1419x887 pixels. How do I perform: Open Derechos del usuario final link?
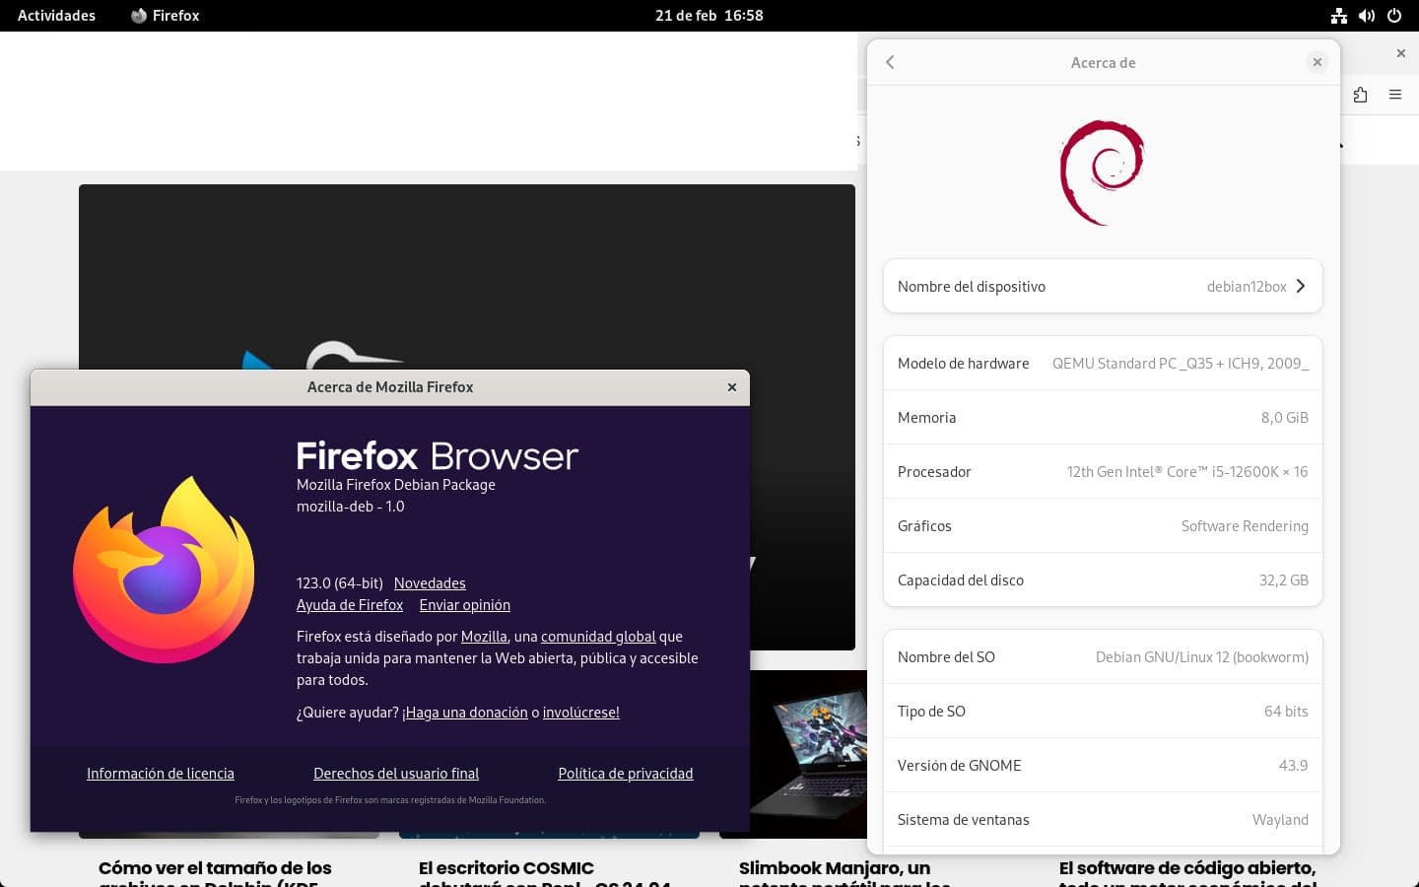(396, 774)
